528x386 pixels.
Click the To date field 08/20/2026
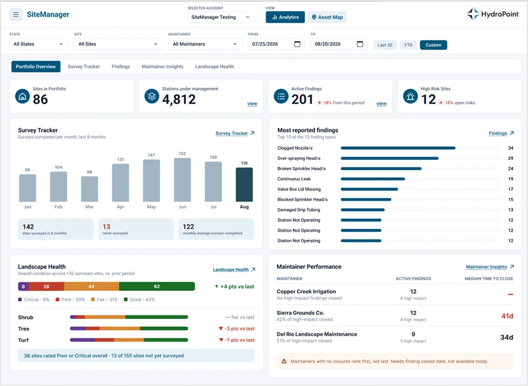(x=339, y=44)
